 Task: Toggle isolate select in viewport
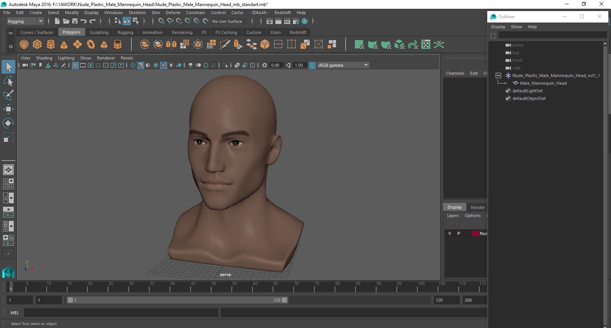(225, 65)
